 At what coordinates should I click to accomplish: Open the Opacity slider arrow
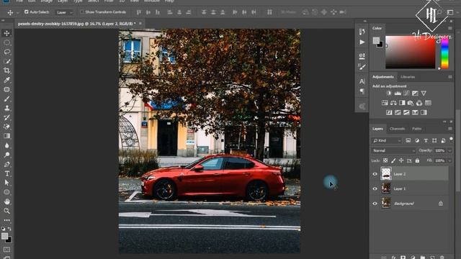click(x=449, y=150)
